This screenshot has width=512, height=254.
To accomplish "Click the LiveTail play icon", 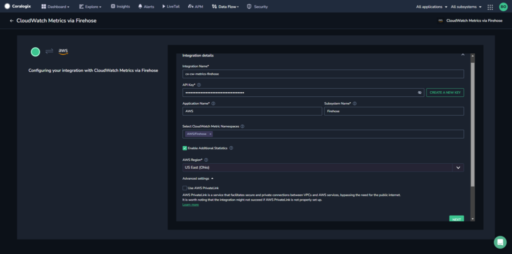I will [x=163, y=6].
